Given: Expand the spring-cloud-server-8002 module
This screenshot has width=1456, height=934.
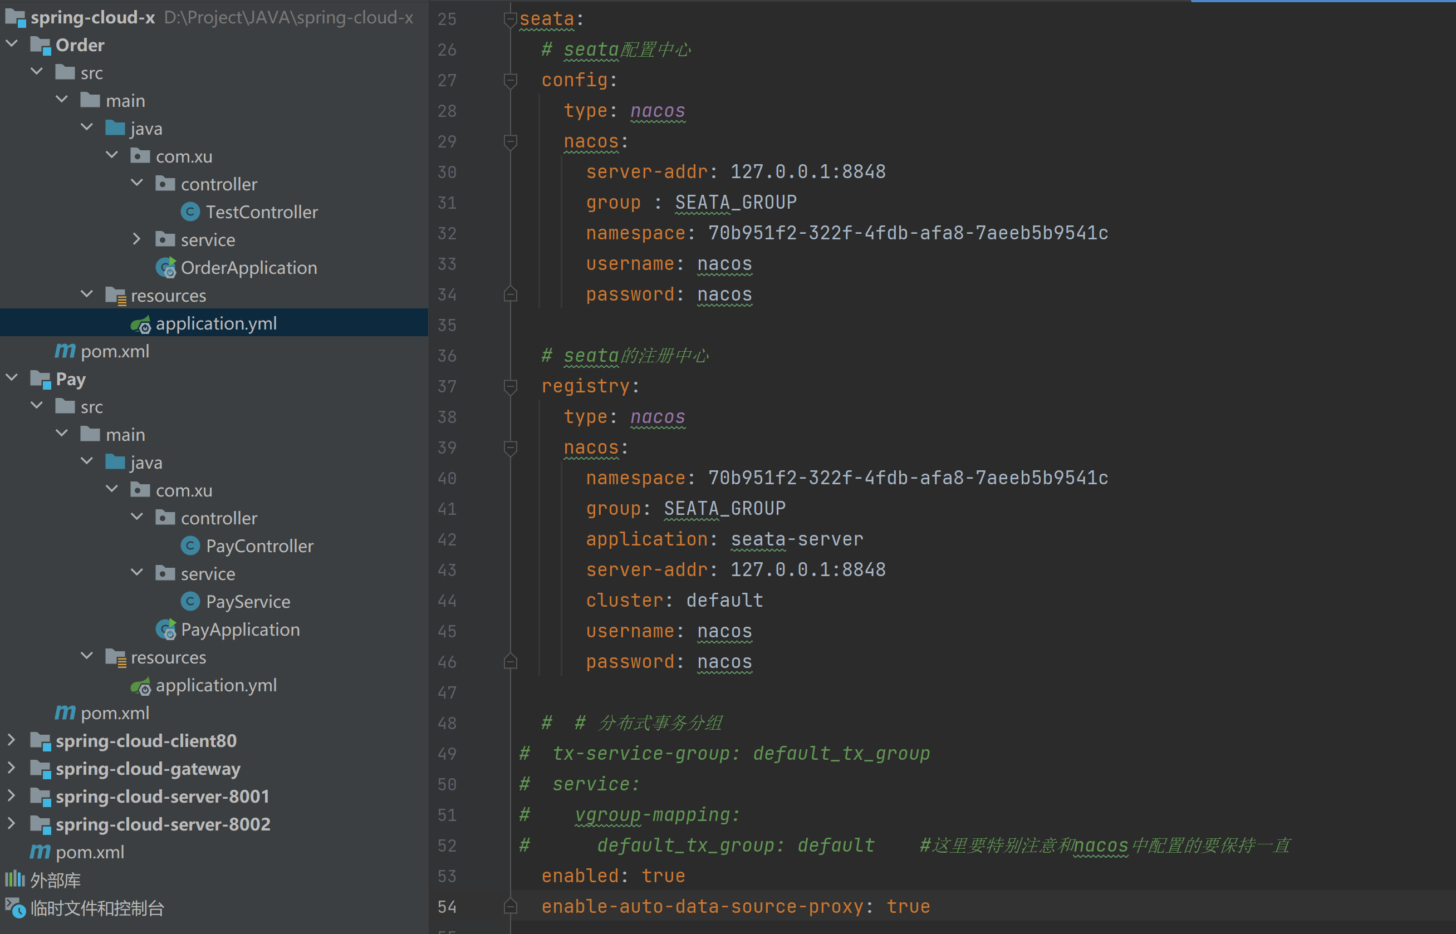Looking at the screenshot, I should 12,824.
